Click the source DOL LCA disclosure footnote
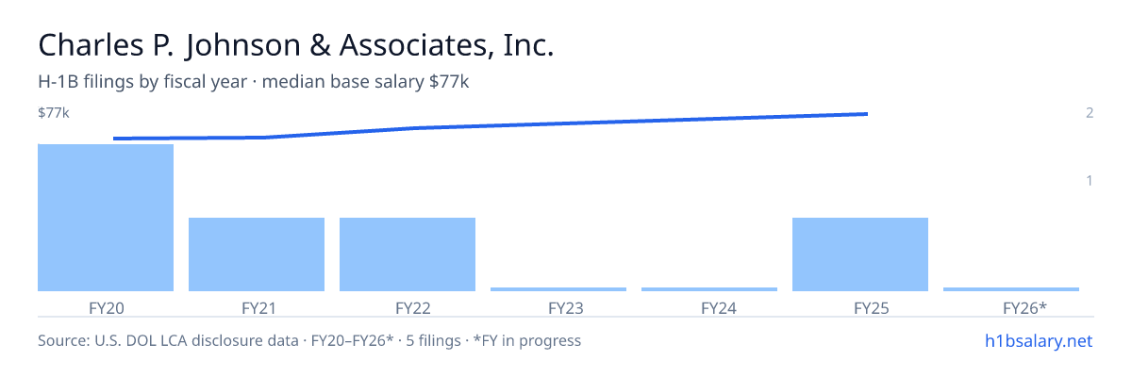The image size is (1132, 377). (x=309, y=340)
